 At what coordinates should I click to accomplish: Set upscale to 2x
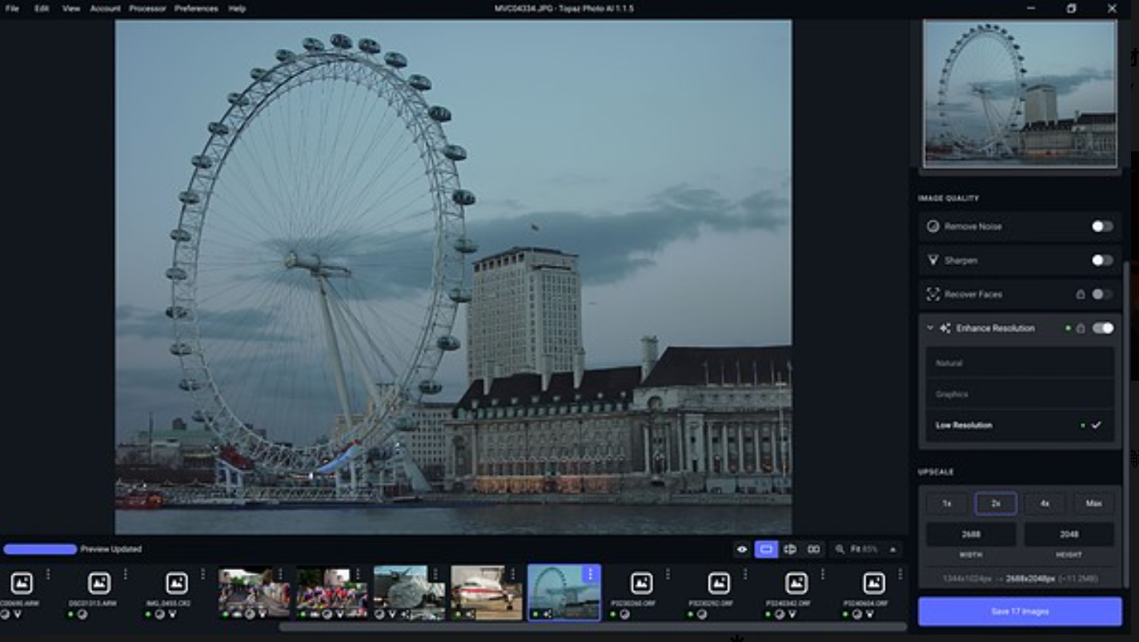pos(996,504)
